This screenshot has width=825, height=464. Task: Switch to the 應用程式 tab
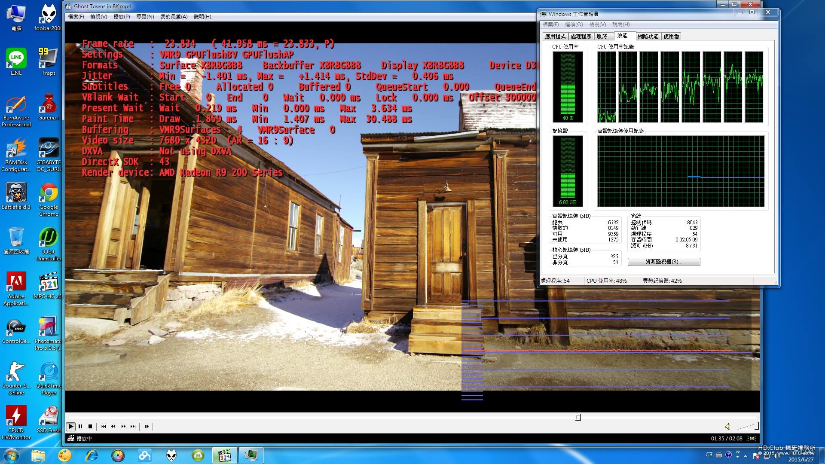coord(555,37)
